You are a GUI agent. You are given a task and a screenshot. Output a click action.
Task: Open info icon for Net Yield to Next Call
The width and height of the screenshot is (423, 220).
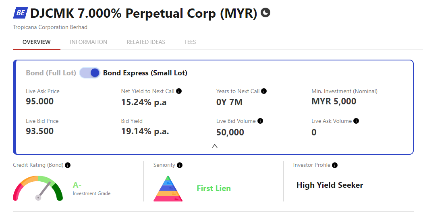click(179, 91)
